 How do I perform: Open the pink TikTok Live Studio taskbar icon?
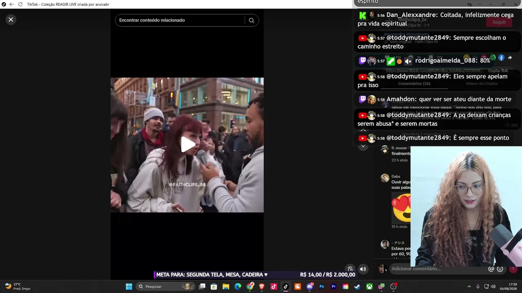274,286
